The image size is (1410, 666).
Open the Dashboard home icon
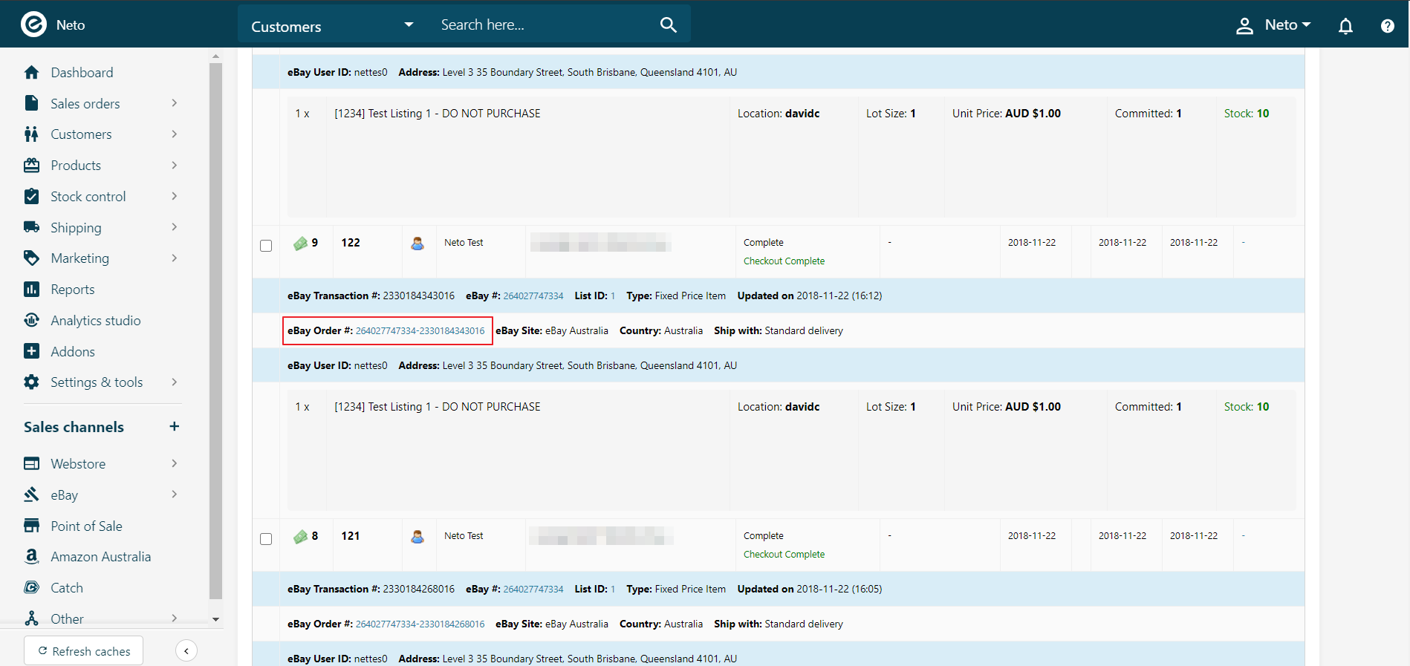(31, 73)
